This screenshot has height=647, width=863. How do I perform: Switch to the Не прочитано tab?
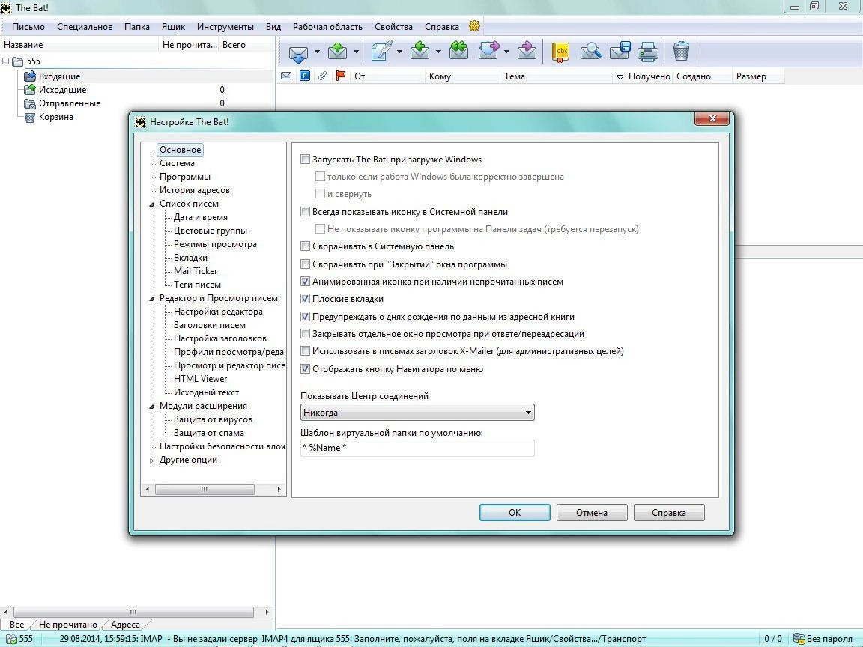coord(67,625)
